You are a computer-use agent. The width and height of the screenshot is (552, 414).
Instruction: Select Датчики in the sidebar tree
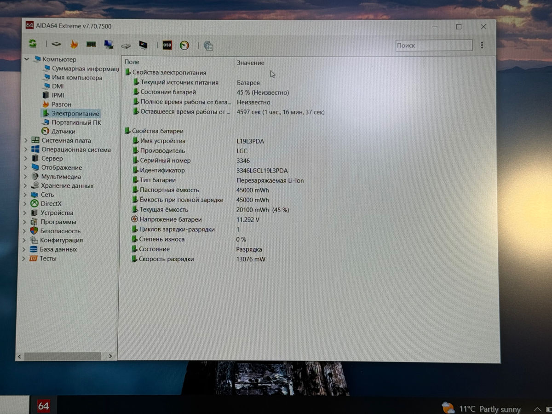[63, 132]
